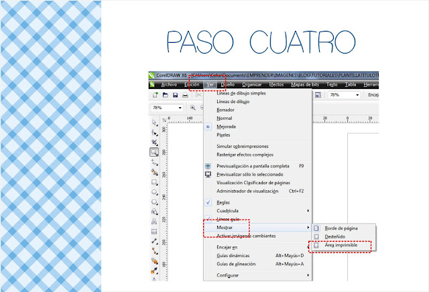Click toolbar icon left of right zoom box
429x292 pixels.
coord(318,95)
